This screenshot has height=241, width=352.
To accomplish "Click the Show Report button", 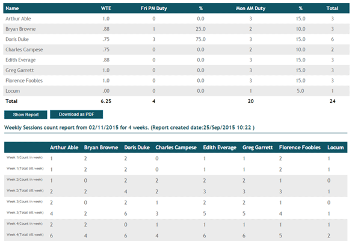I will (x=26, y=114).
